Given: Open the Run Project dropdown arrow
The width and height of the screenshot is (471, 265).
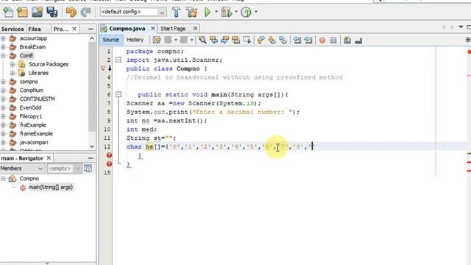Looking at the screenshot, I should 216,12.
